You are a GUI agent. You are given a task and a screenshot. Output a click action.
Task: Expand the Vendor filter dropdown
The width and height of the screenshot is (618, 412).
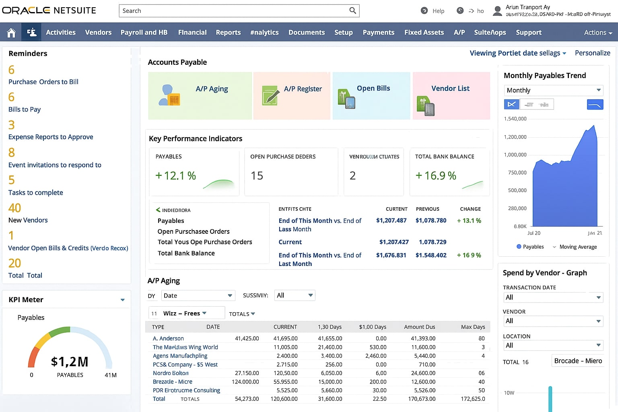[553, 321]
